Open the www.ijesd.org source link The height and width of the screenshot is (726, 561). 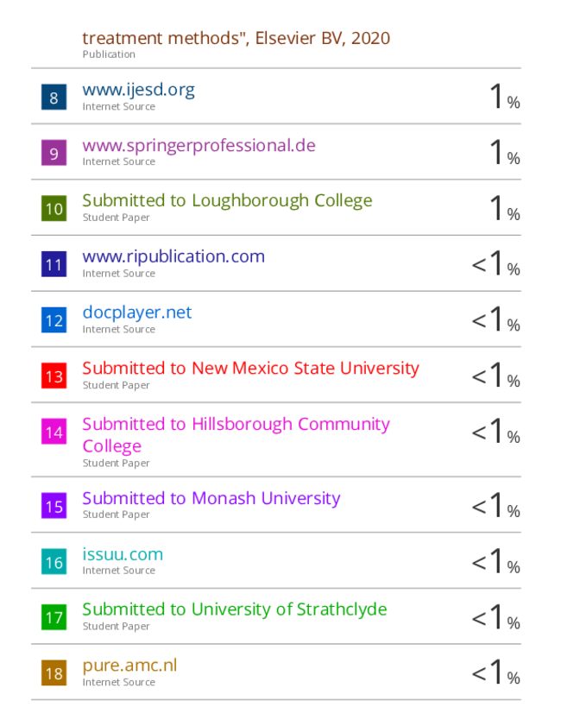pyautogui.click(x=138, y=90)
